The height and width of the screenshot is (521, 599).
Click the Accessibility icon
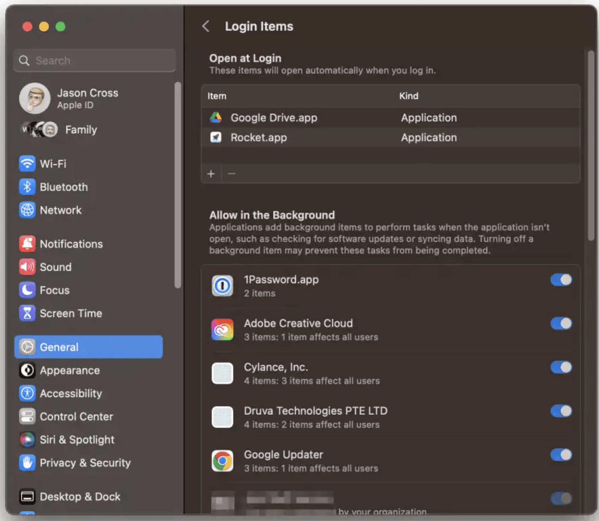click(27, 393)
